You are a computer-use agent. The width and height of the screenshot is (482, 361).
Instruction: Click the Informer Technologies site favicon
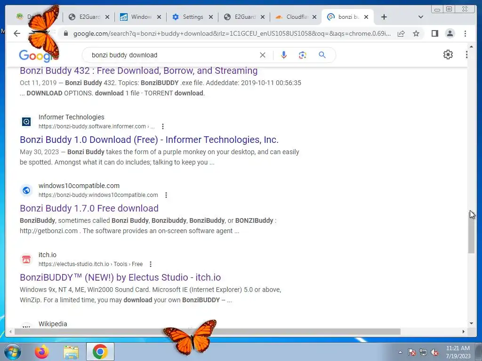tap(26, 122)
